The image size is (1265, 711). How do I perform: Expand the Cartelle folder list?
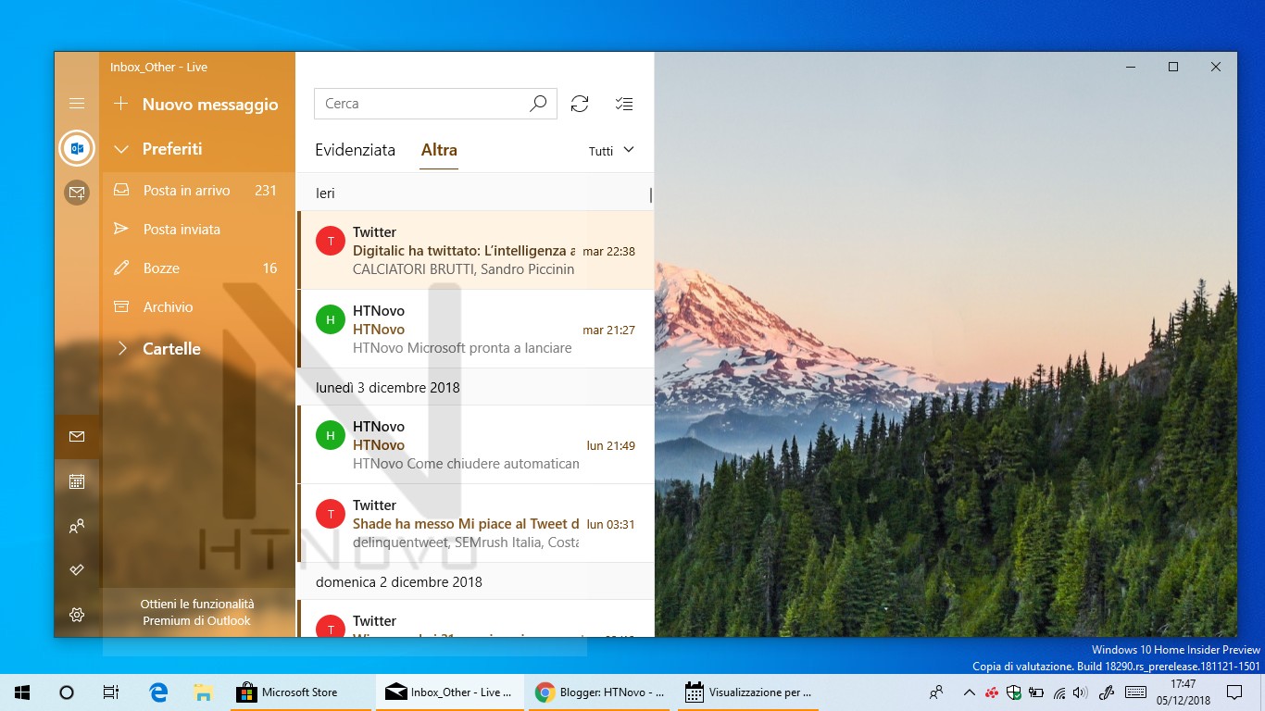click(x=121, y=349)
